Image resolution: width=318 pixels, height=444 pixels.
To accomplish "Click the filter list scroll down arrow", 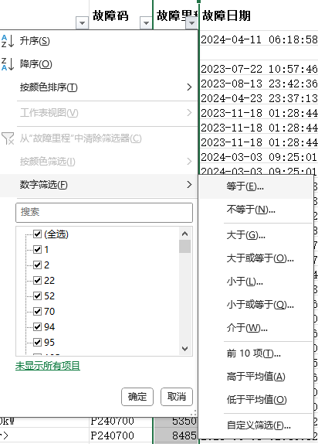I will click(x=185, y=349).
